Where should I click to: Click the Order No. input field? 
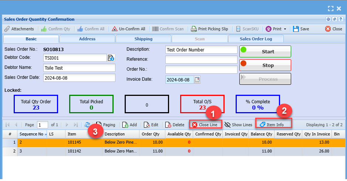point(201,69)
